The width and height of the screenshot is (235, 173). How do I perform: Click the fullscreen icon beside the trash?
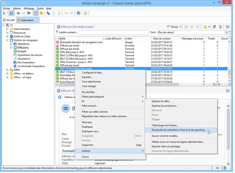(x=228, y=27)
